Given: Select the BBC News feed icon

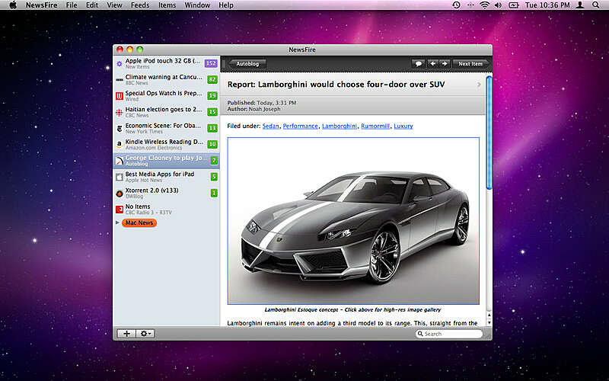Looking at the screenshot, I should (120, 80).
